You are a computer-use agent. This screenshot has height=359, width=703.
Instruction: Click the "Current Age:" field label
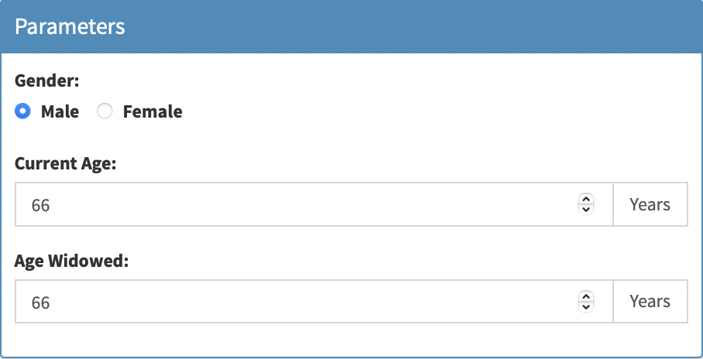coord(65,164)
